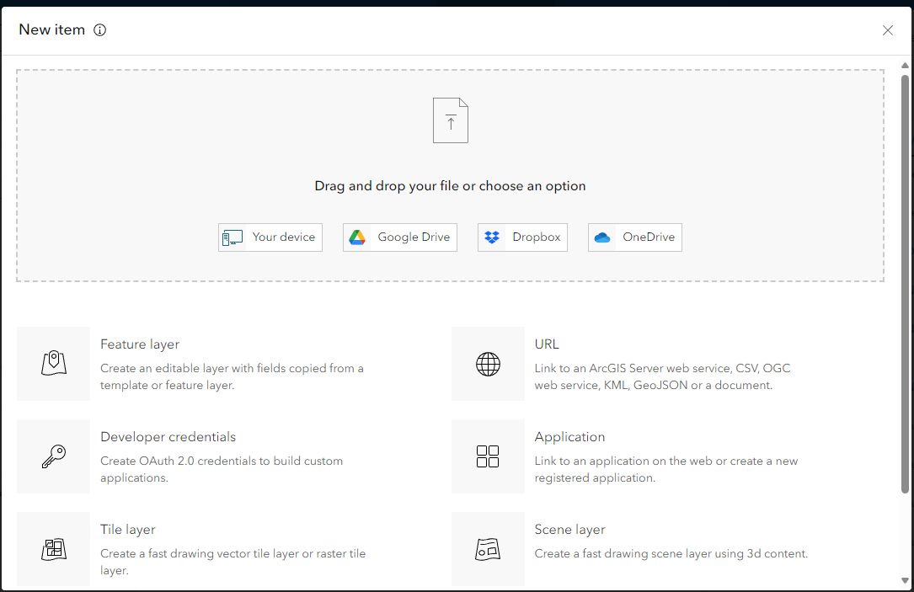Click the vertical scrollbar thumb

[906, 282]
